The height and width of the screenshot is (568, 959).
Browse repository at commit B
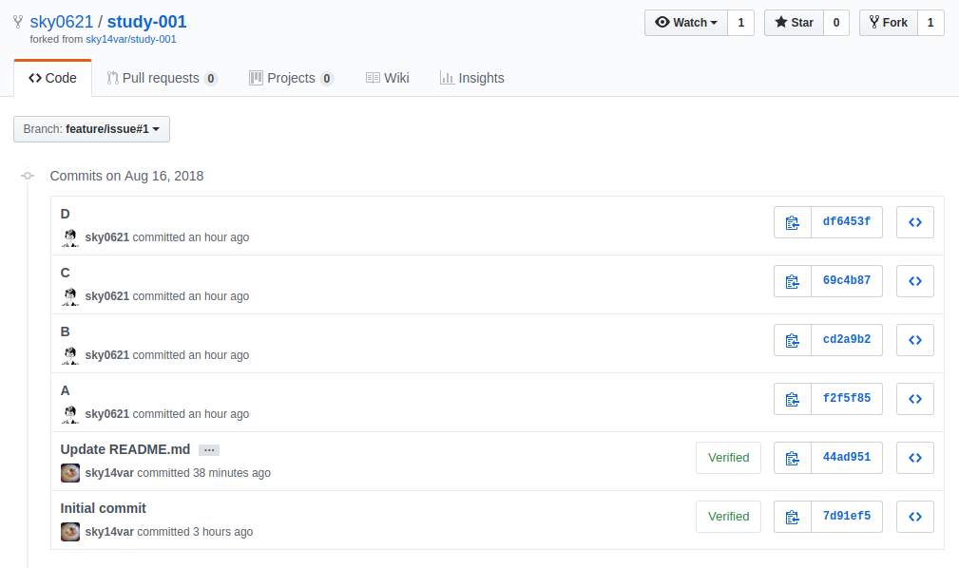(x=915, y=340)
